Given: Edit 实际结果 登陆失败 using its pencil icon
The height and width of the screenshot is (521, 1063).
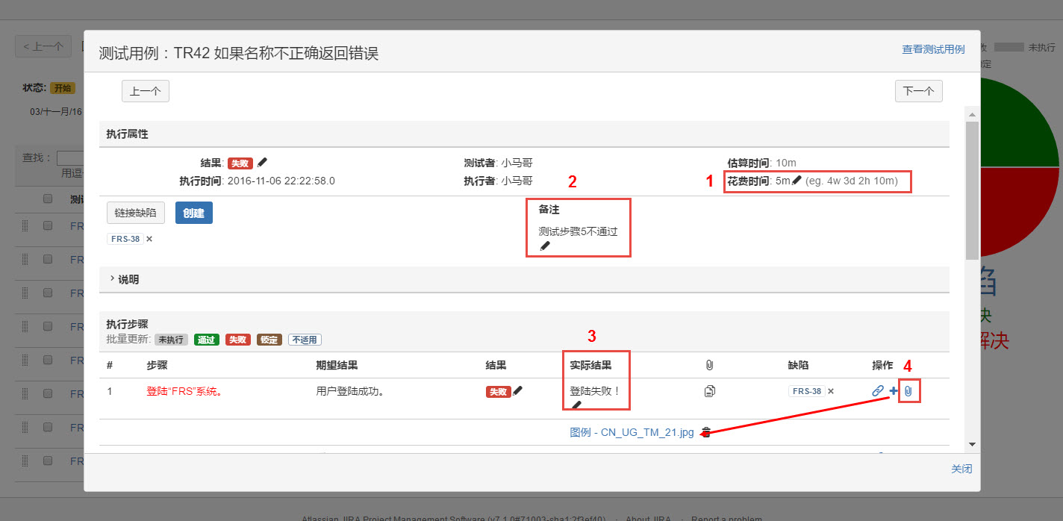Looking at the screenshot, I should [576, 405].
